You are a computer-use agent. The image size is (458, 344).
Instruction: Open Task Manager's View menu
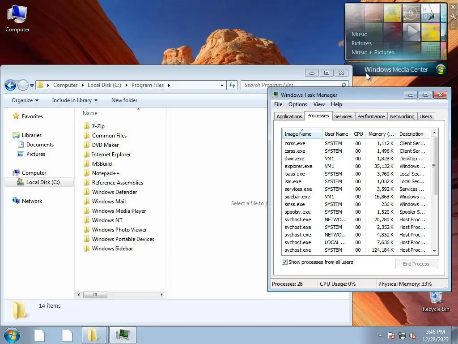(x=319, y=104)
